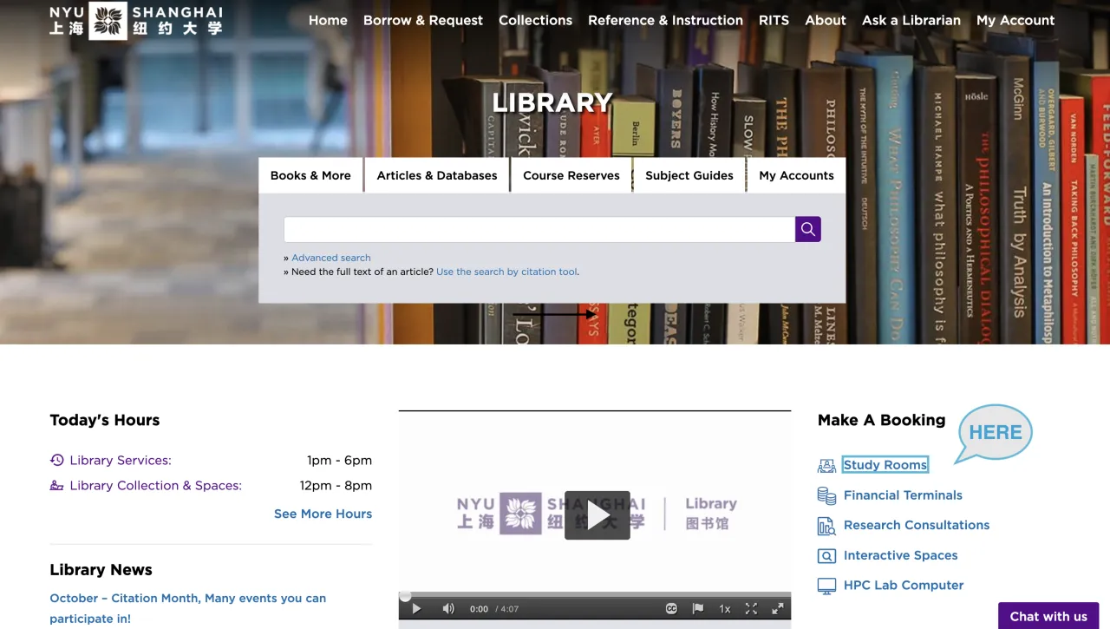The width and height of the screenshot is (1110, 629).
Task: Open the Home menu item
Action: tap(328, 20)
